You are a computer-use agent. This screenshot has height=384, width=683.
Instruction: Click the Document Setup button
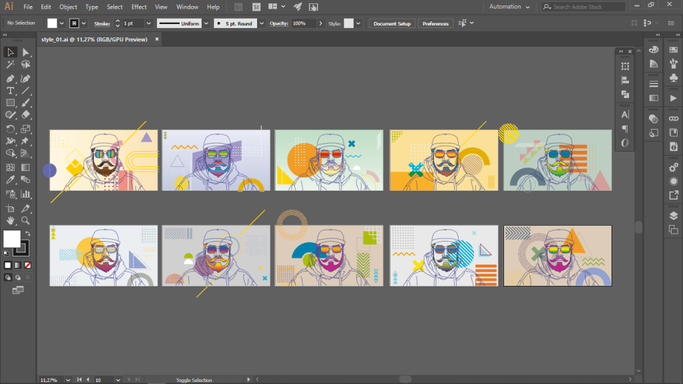pos(392,23)
